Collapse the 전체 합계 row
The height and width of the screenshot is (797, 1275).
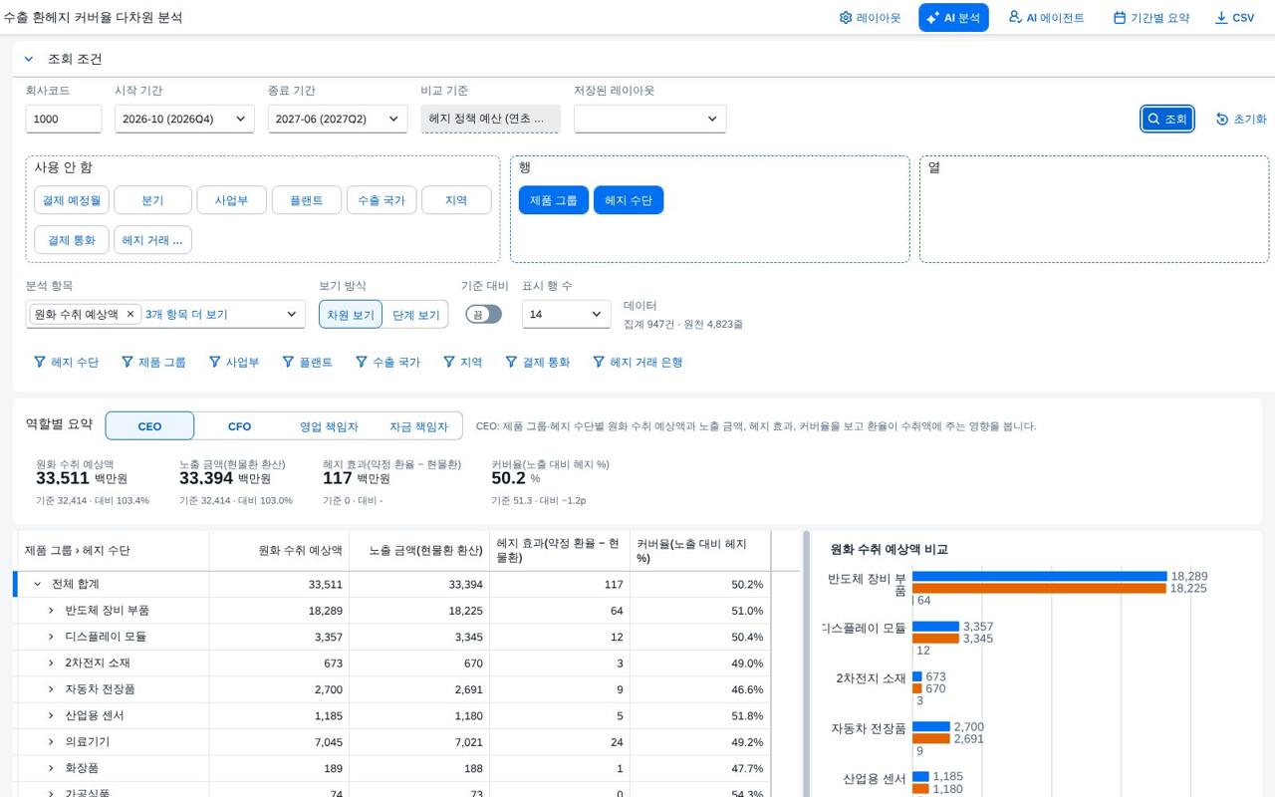coord(38,584)
